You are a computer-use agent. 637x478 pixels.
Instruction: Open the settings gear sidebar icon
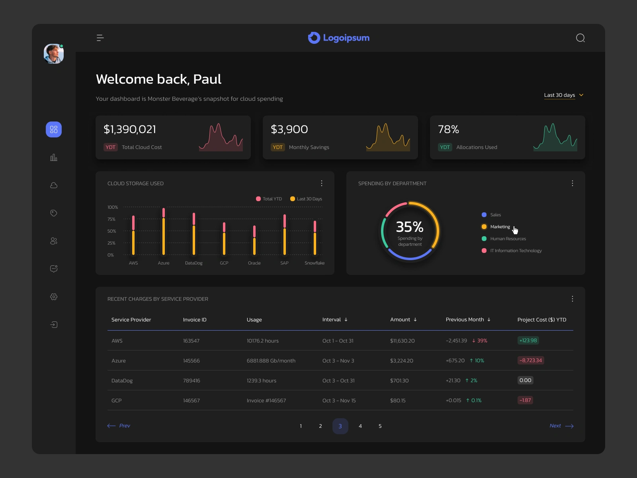pyautogui.click(x=54, y=297)
